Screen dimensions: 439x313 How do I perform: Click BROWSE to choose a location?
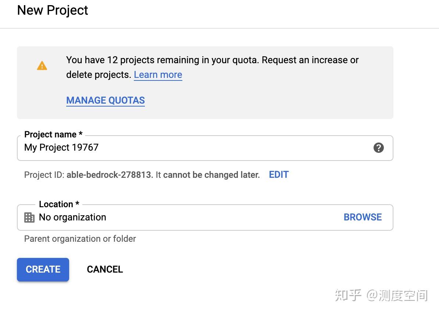tap(363, 217)
